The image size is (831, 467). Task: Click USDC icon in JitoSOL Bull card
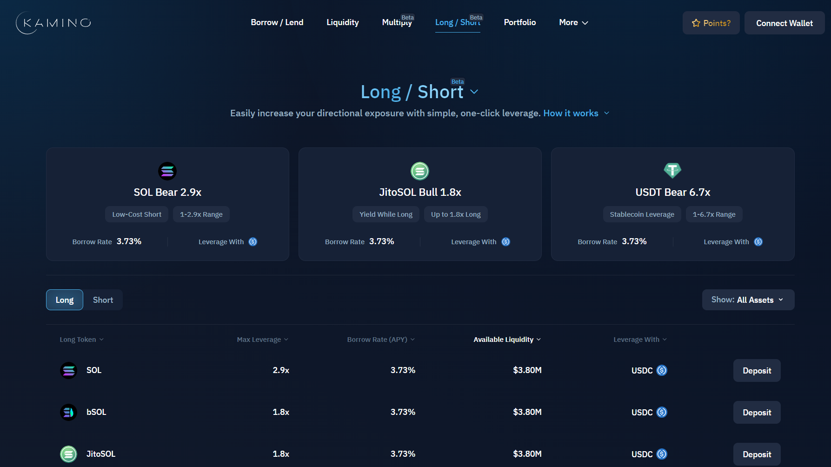[506, 242]
